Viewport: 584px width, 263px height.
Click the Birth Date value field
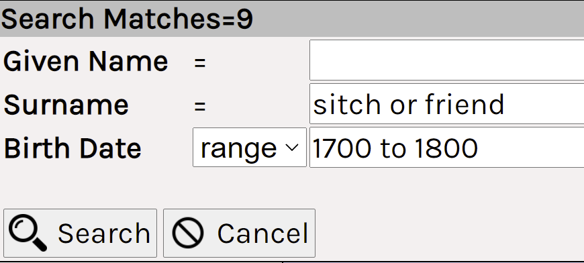446,148
